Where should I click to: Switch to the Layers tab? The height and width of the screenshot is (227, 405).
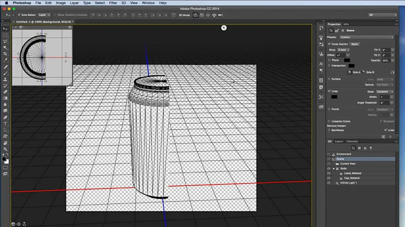point(339,142)
